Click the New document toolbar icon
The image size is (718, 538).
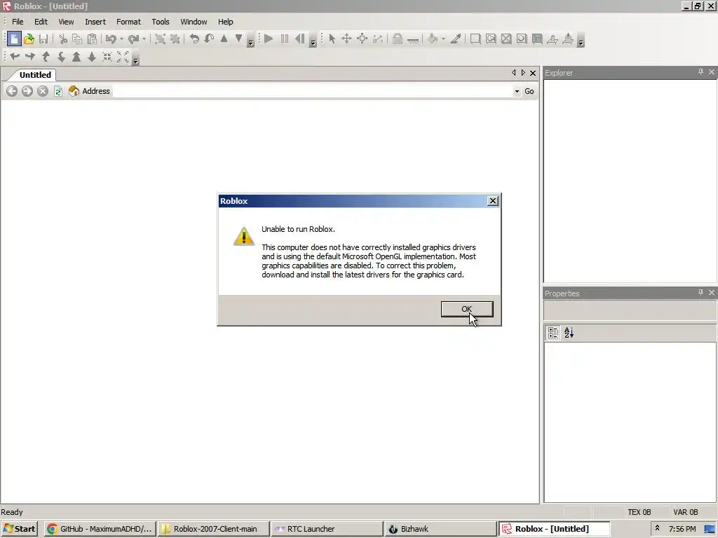[14, 39]
